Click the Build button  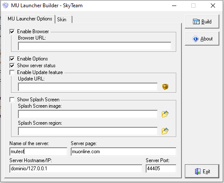click(x=202, y=22)
